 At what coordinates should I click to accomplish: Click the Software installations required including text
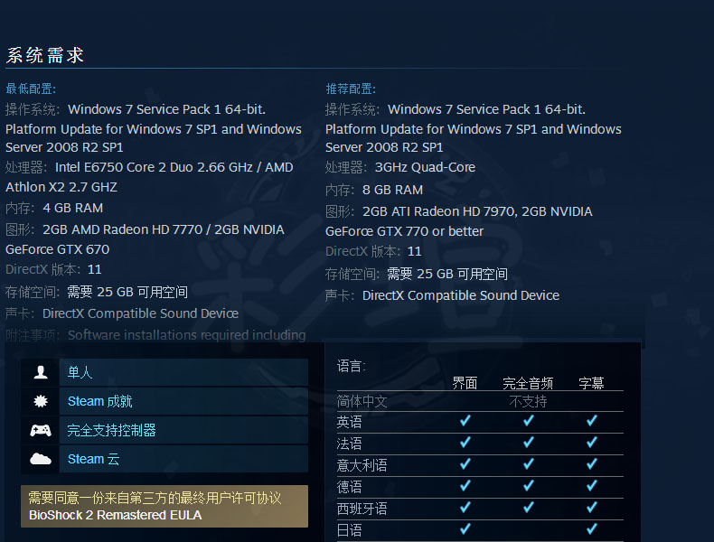tap(187, 335)
